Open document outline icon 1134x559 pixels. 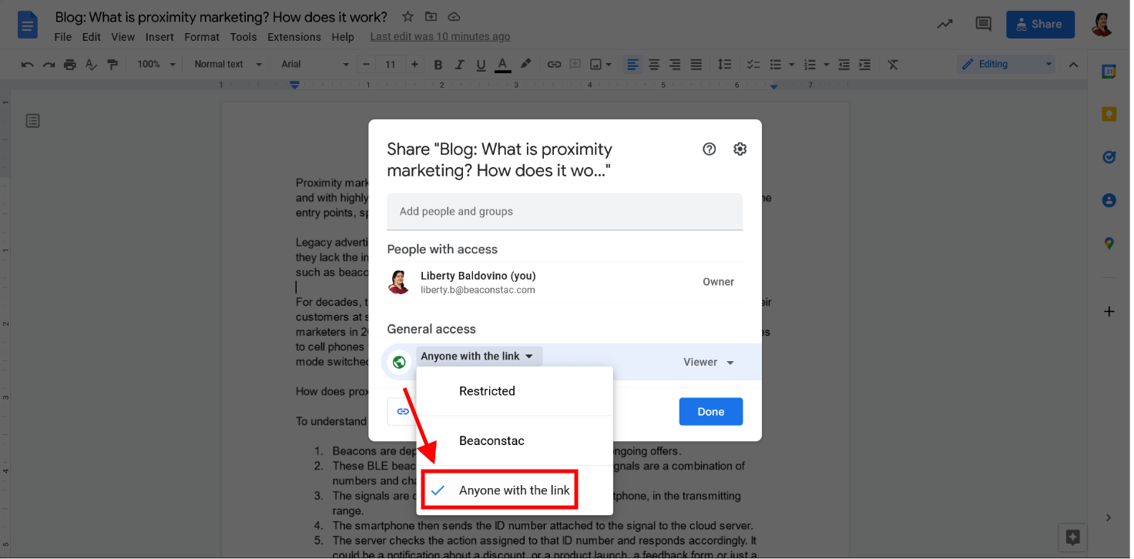pyautogui.click(x=32, y=120)
